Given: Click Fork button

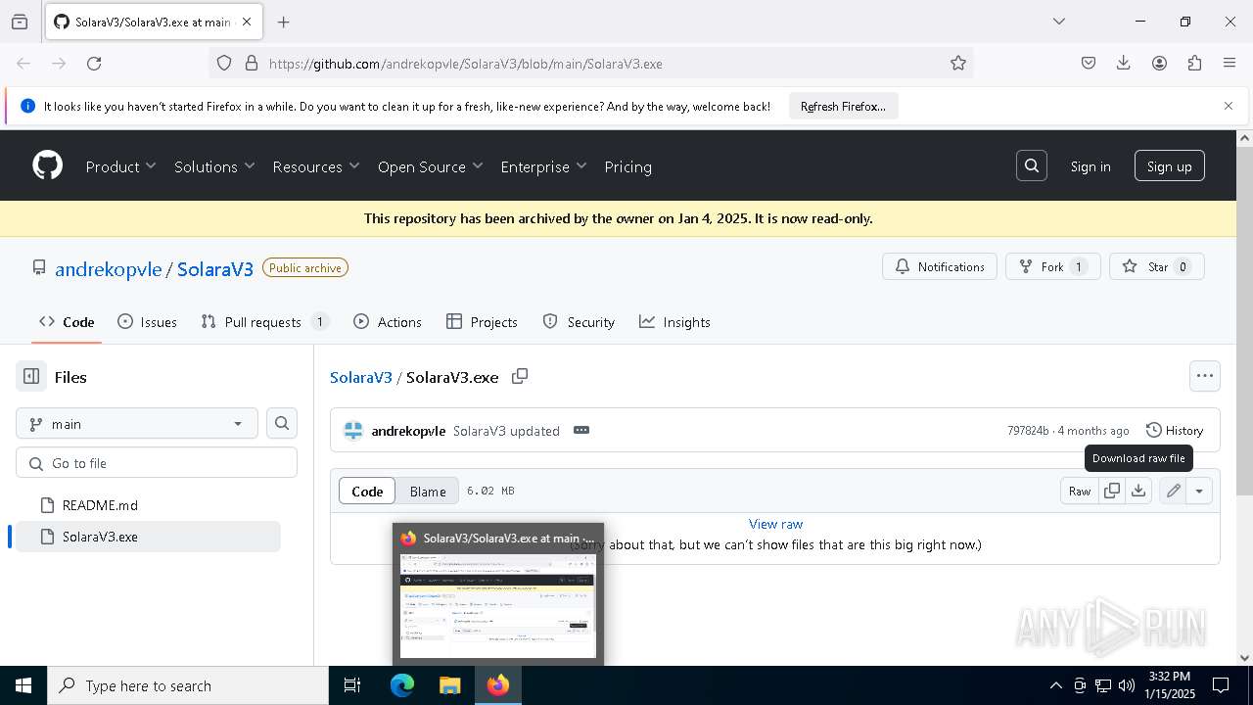Looking at the screenshot, I should [x=1053, y=266].
